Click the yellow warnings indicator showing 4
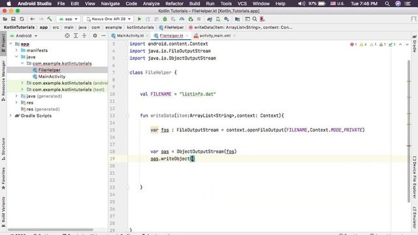 [363, 44]
